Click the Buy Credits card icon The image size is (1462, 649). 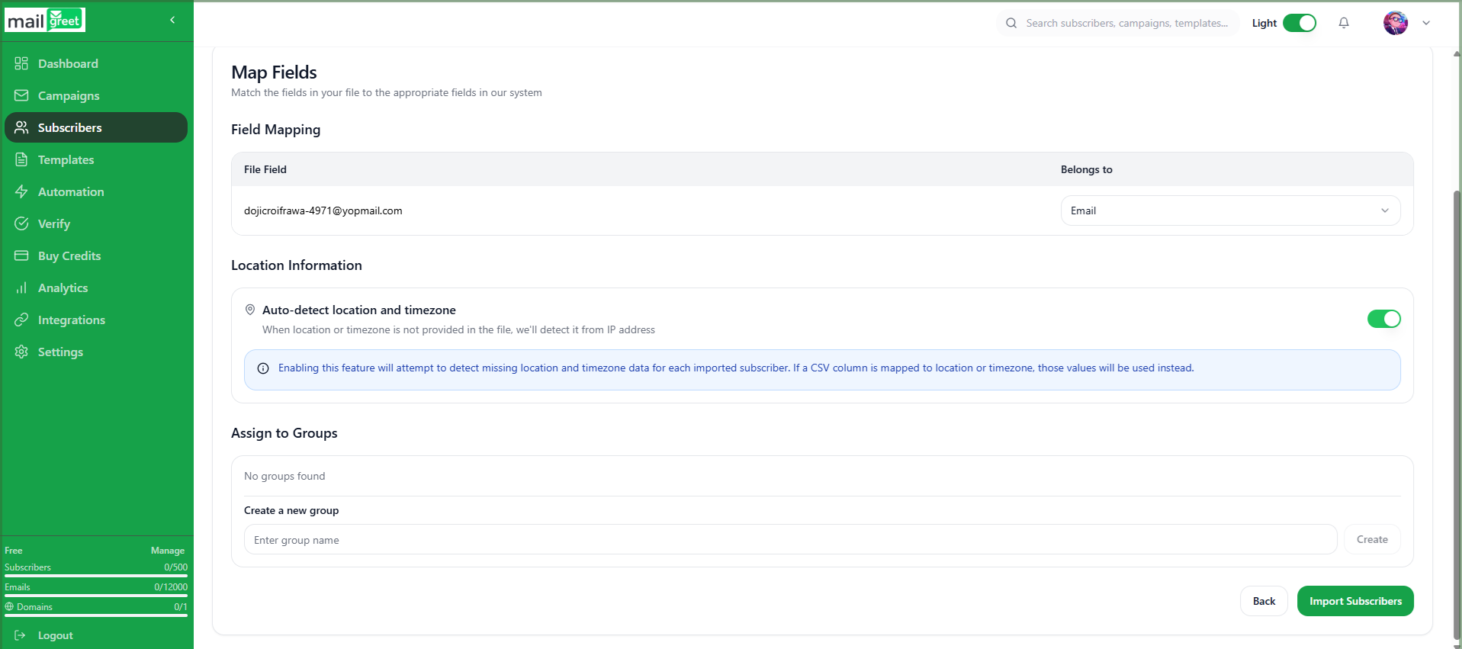(x=21, y=255)
